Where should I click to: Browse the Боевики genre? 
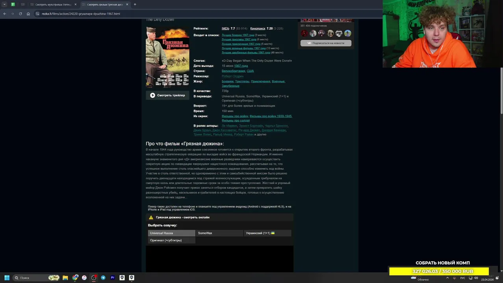[227, 81]
